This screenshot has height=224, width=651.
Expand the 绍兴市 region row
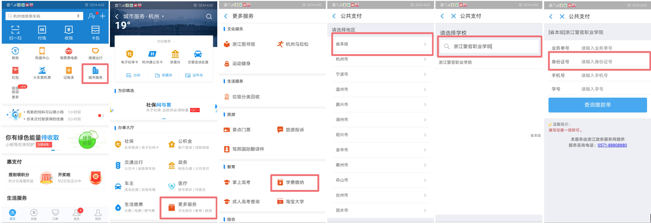381,135
